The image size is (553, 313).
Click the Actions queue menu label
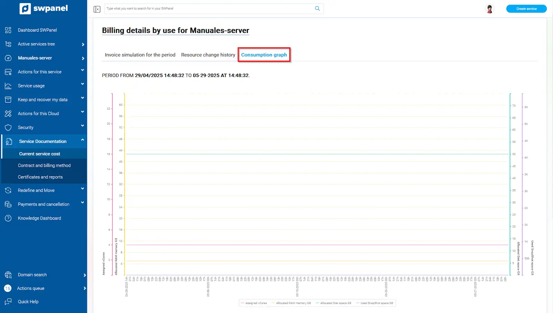click(x=31, y=289)
